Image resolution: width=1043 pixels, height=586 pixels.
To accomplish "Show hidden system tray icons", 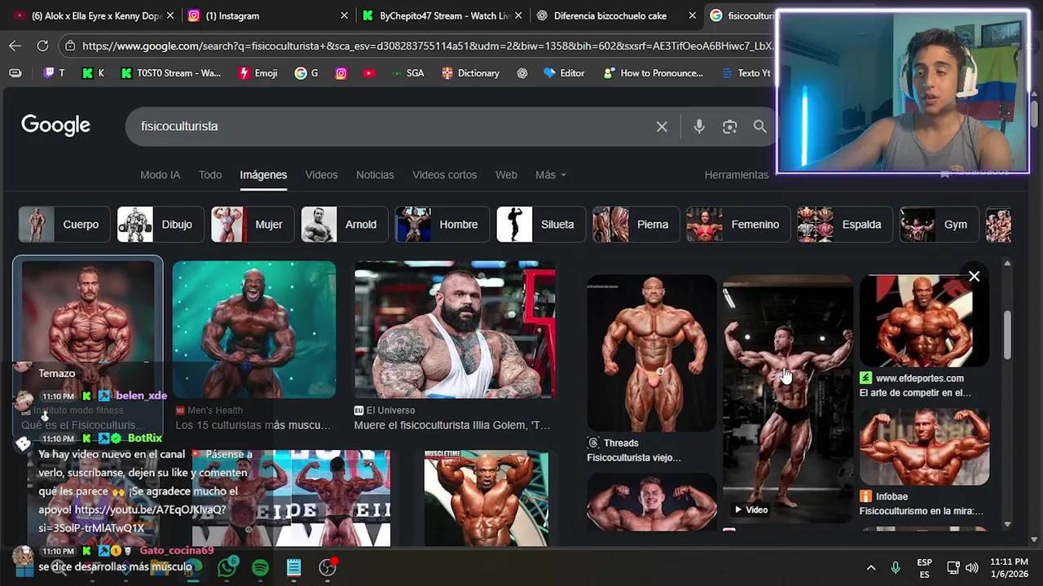I will click(870, 567).
